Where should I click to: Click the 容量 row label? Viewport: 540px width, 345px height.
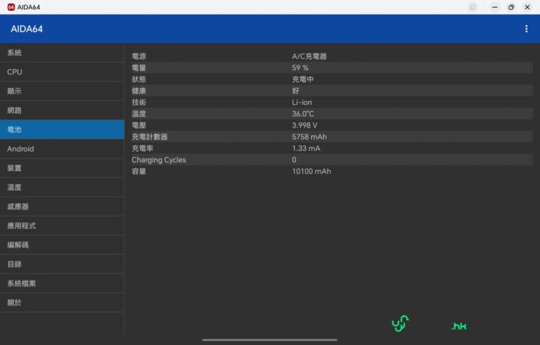139,171
